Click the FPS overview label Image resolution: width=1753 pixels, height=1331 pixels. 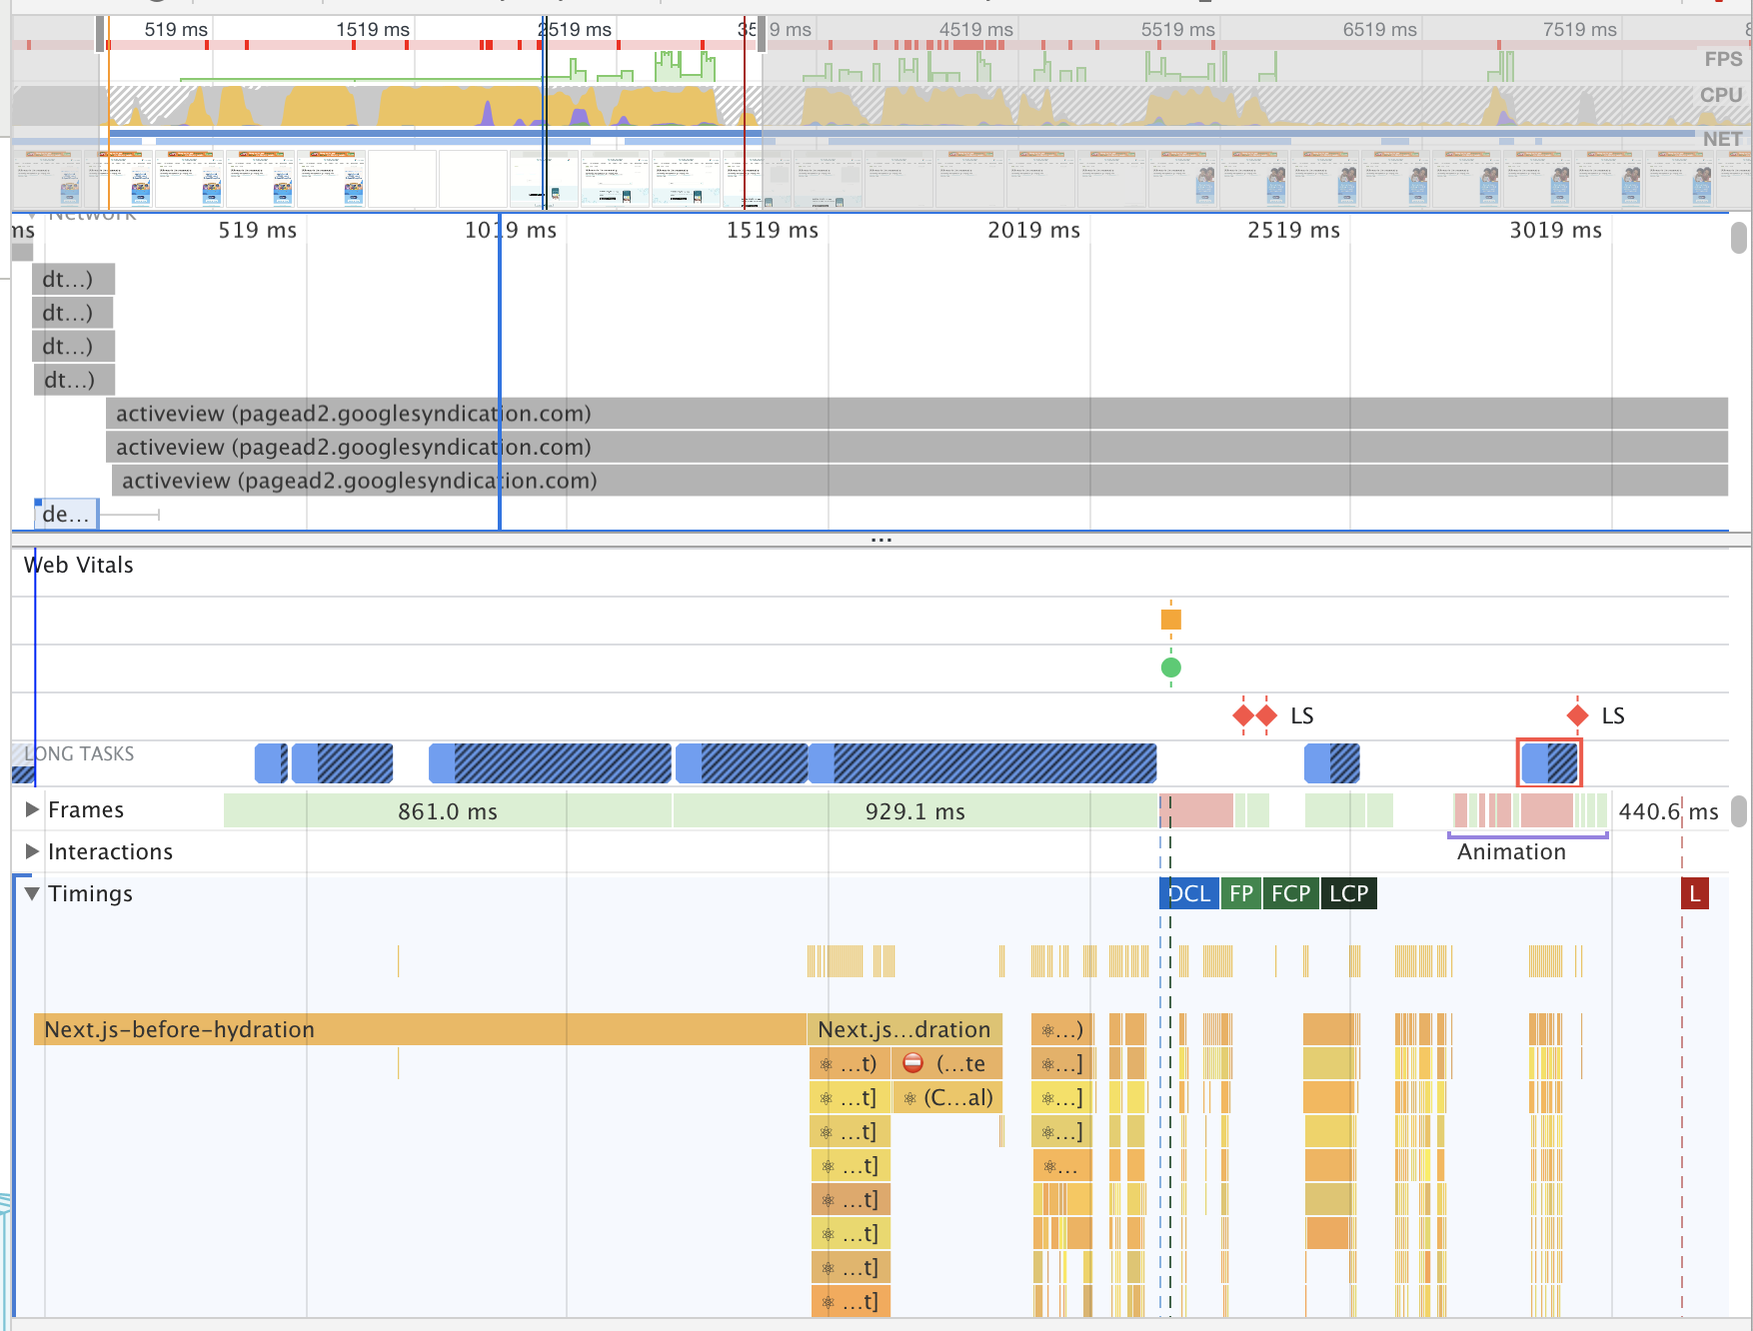[x=1723, y=59]
